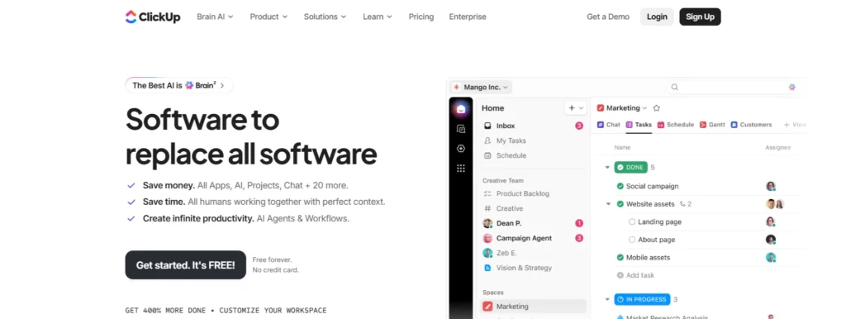The height and width of the screenshot is (319, 846).
Task: Switch to the Tasks tab
Action: pos(639,125)
